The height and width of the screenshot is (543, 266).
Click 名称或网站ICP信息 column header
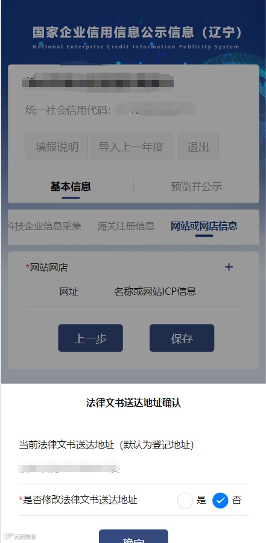[155, 291]
